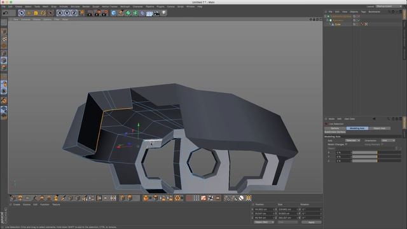The width and height of the screenshot is (407, 229).
Task: Toggle Retain Changes checkbox
Action: pyautogui.click(x=347, y=144)
